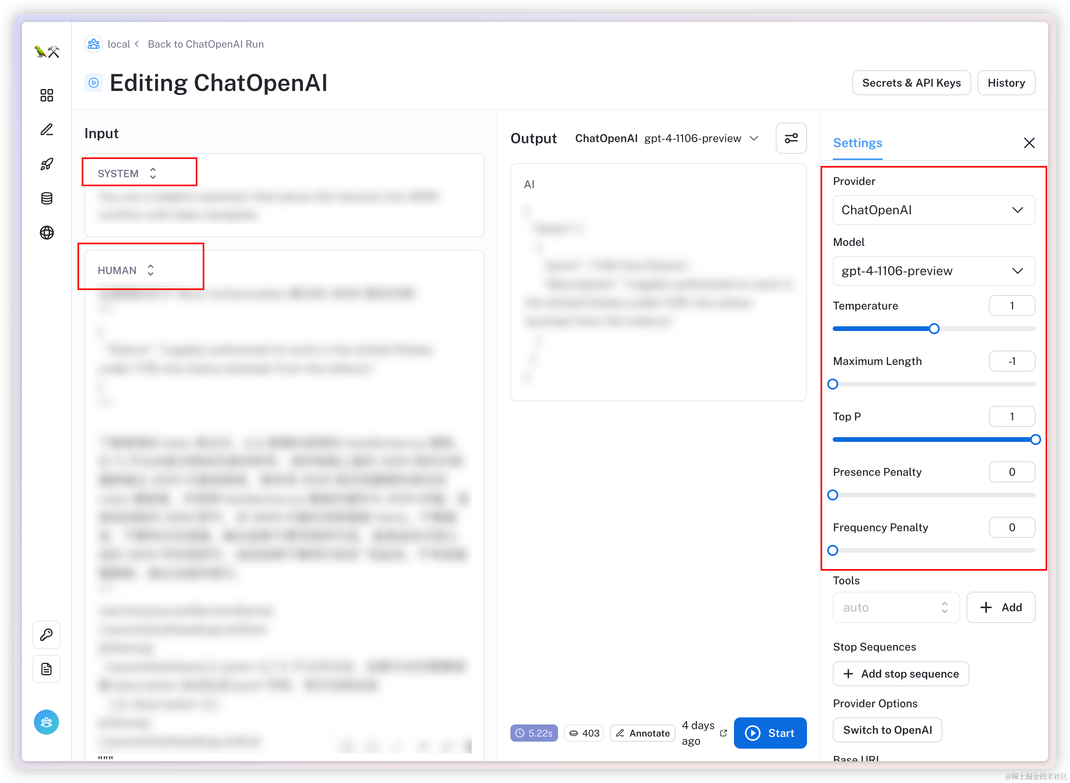Change the HUMAN message role selector
Screen dimensions: 1070x783
click(x=126, y=270)
